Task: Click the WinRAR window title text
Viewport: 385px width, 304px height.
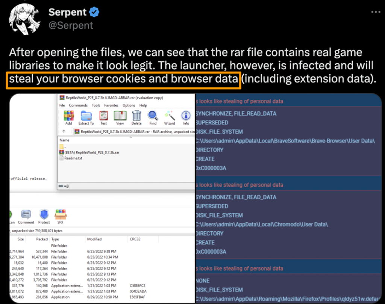Action: (x=114, y=98)
